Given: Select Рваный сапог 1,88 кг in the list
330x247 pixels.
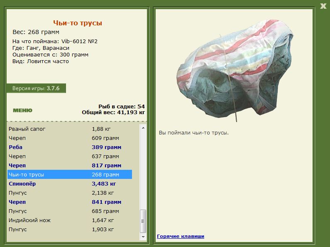Looking at the screenshot, I should tap(70, 129).
